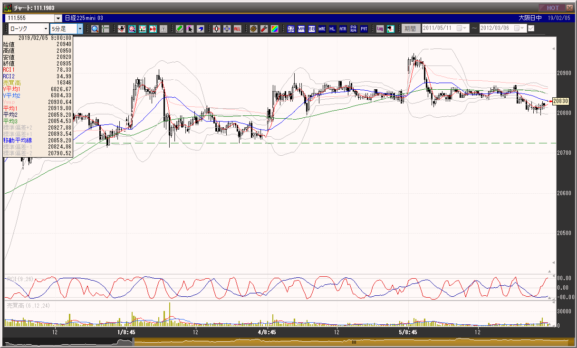Click the symbol code field 111.555
577x348 pixels.
(x=30, y=18)
